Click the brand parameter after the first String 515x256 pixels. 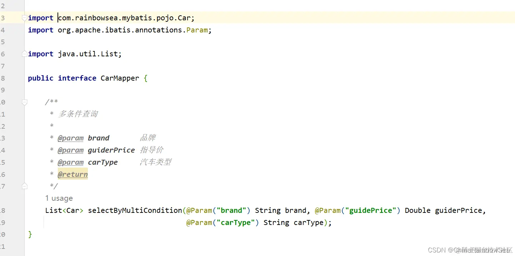[295, 210]
